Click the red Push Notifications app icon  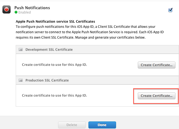(7, 9)
